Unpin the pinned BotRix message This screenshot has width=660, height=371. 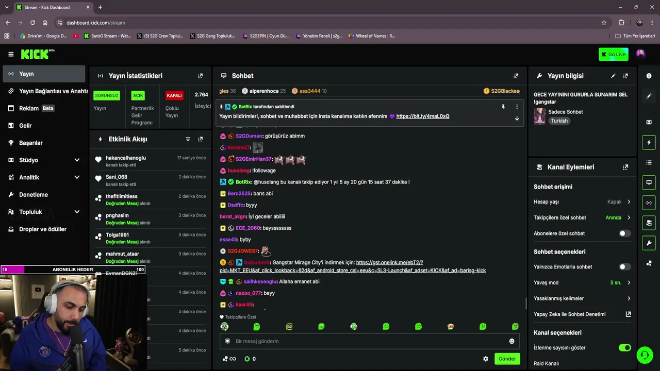pyautogui.click(x=503, y=107)
